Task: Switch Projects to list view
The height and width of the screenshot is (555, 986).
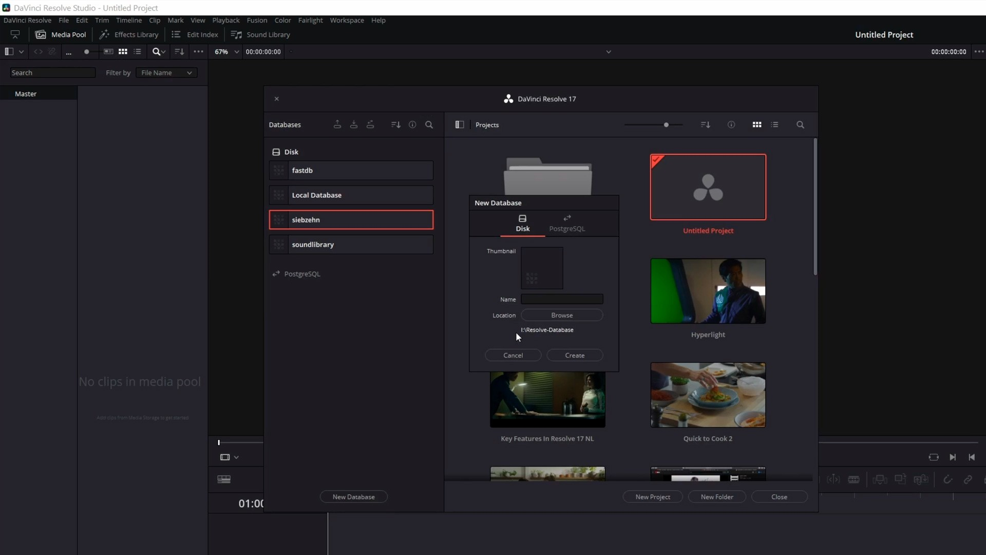Action: (775, 124)
